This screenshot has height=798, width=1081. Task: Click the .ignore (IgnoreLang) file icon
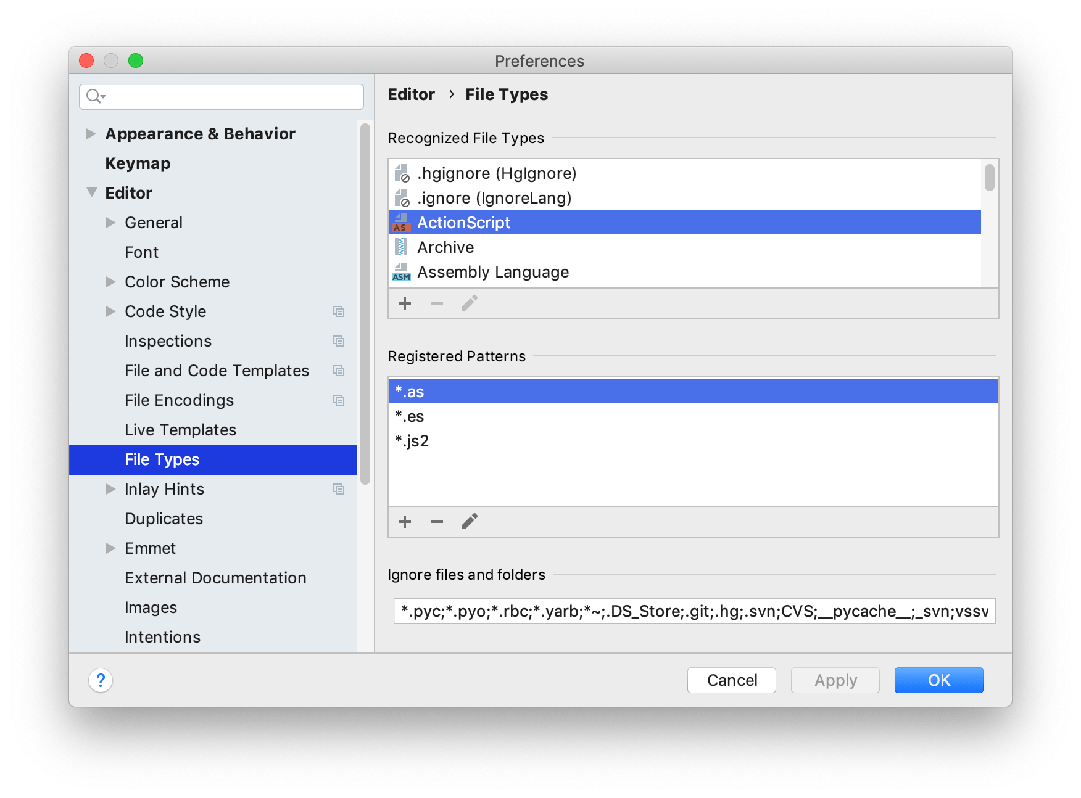coord(402,198)
